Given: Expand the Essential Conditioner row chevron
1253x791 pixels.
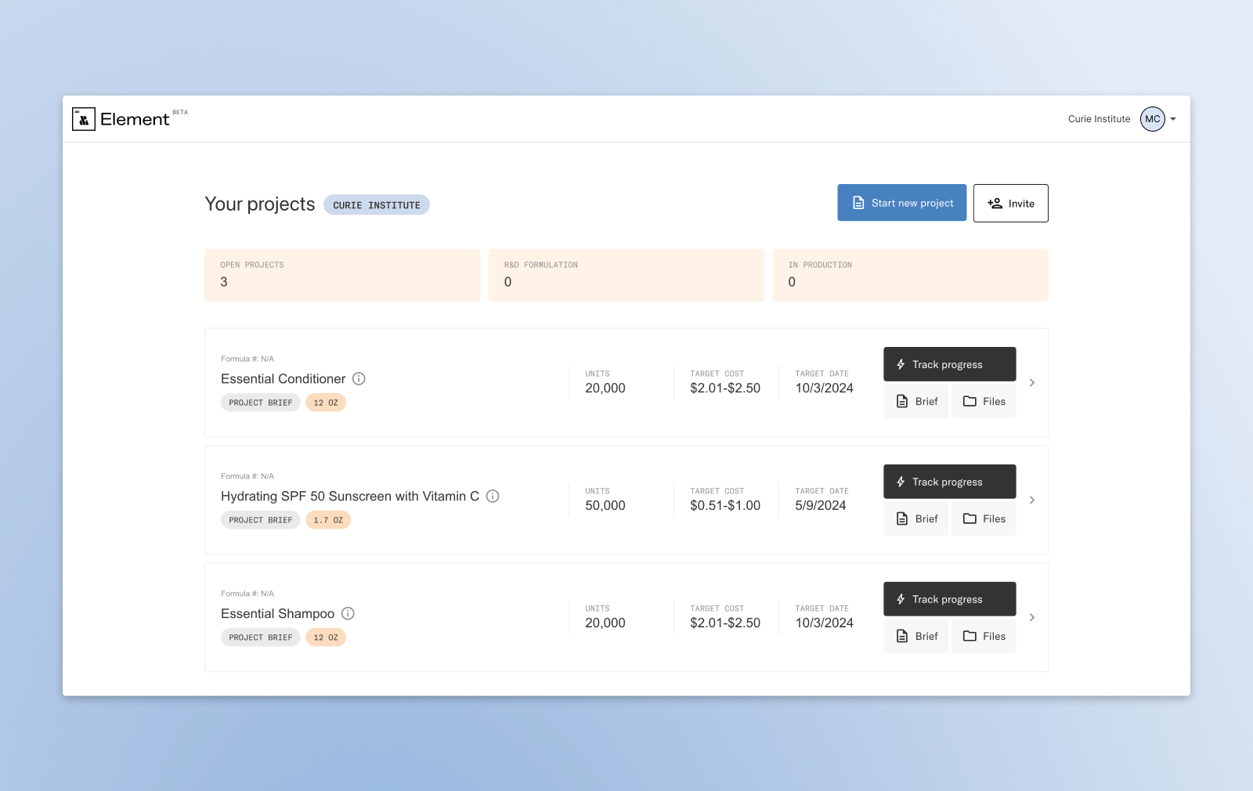Looking at the screenshot, I should [1032, 383].
